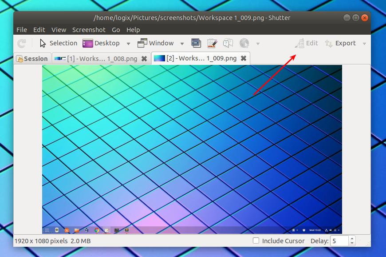Open the Desktop capture dropdown arrow
The height and width of the screenshot is (257, 386).
128,43
